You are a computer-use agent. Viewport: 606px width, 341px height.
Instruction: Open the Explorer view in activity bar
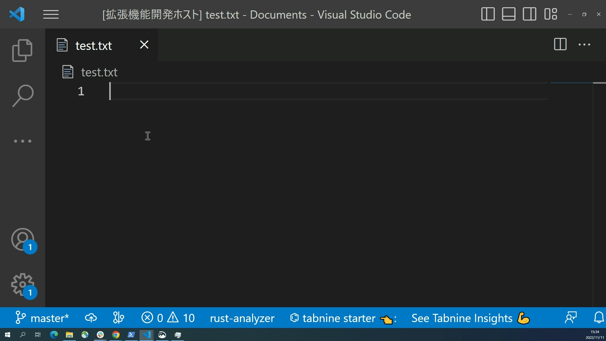pos(22,51)
